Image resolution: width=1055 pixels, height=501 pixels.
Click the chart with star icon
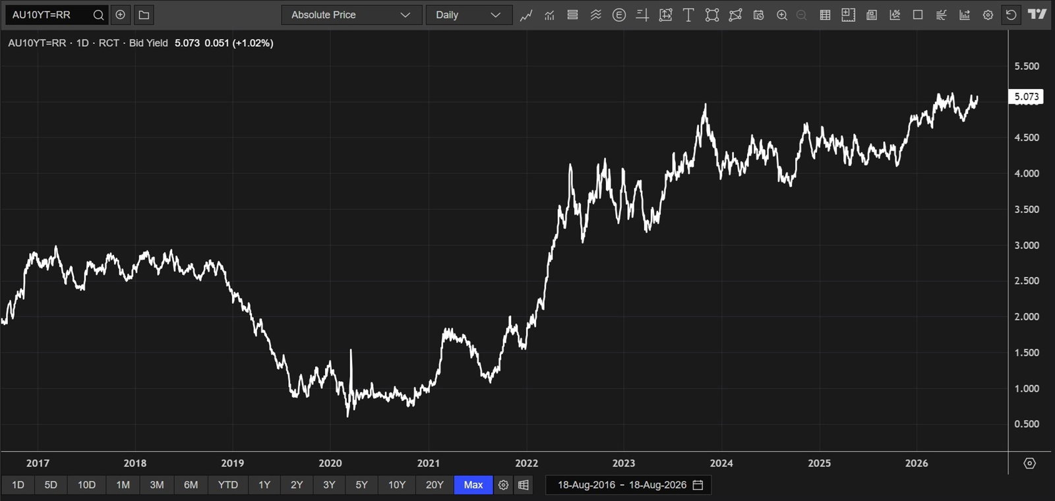click(895, 15)
